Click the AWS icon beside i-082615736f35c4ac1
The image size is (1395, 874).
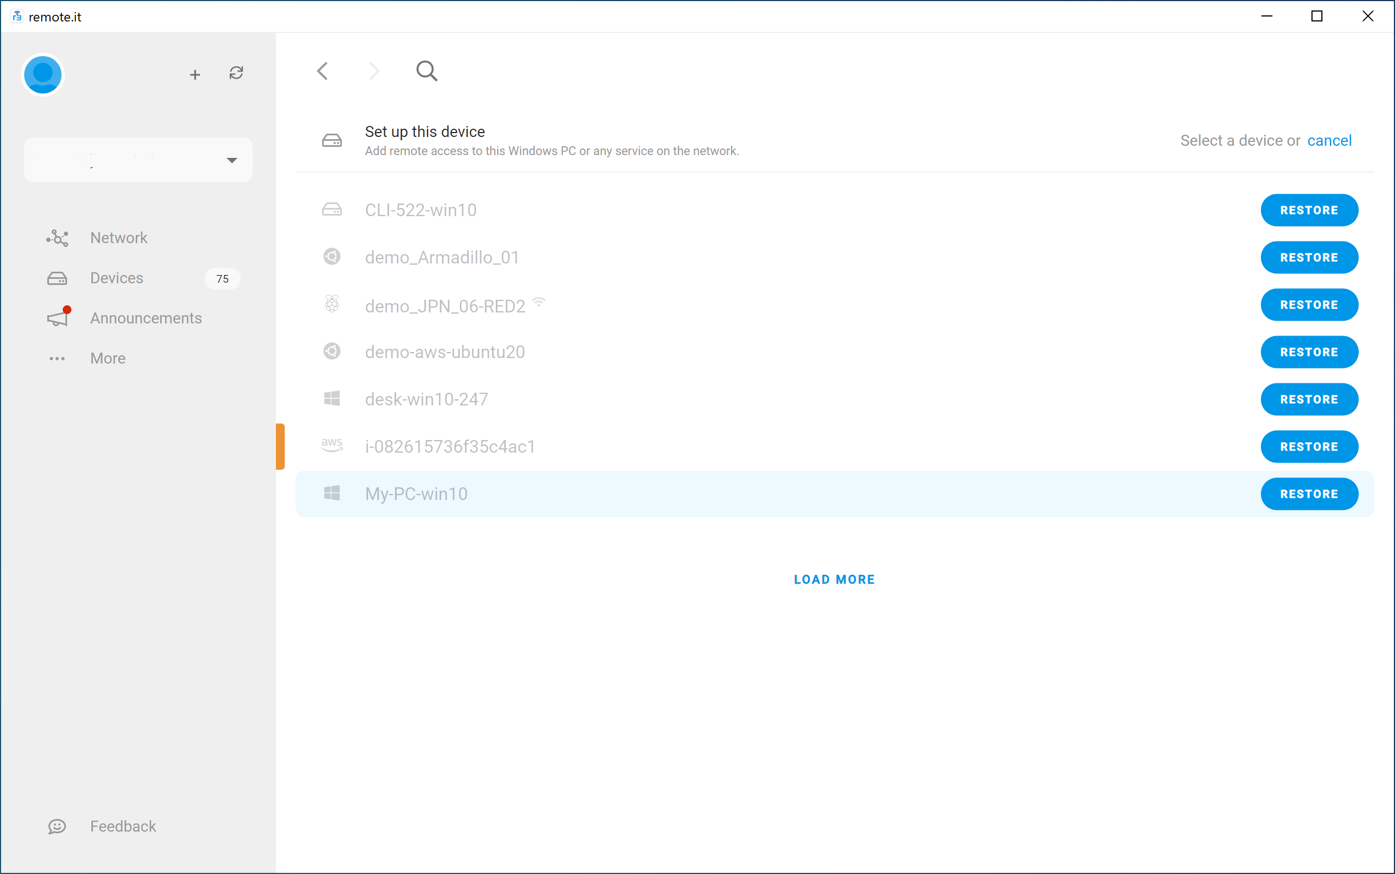[x=332, y=445]
